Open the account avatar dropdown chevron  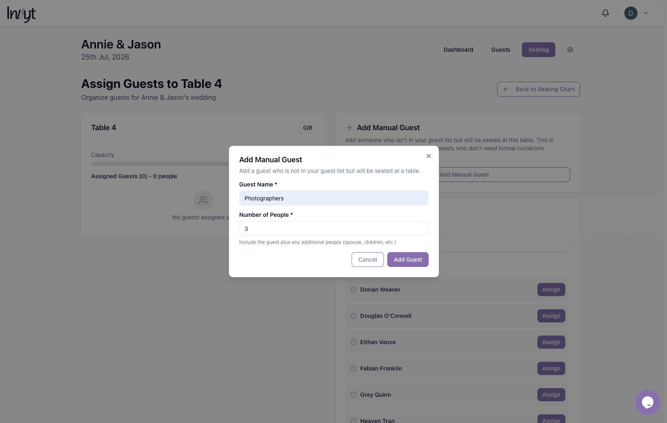click(x=646, y=13)
